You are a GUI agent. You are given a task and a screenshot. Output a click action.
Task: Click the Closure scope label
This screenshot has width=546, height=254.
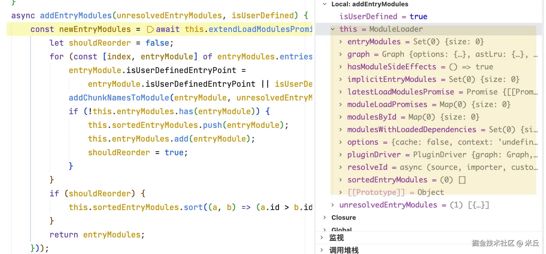pos(343,217)
